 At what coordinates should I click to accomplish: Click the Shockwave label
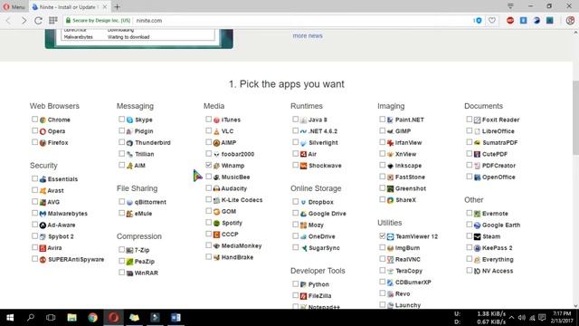coord(325,166)
